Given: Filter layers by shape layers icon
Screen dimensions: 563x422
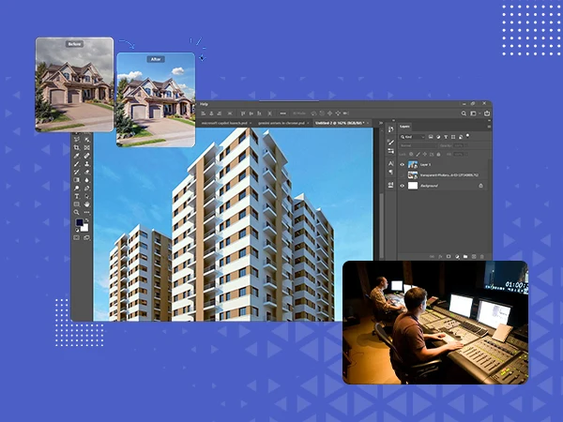Looking at the screenshot, I should pyautogui.click(x=453, y=137).
